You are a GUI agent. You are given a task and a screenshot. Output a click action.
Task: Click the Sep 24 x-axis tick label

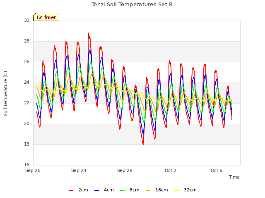[79, 170]
